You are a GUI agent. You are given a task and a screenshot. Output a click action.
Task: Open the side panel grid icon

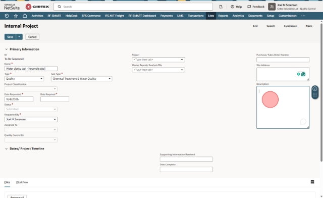click(315, 95)
